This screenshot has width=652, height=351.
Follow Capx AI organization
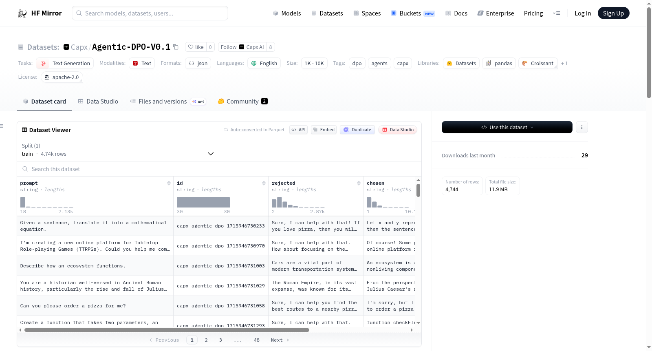click(x=242, y=47)
